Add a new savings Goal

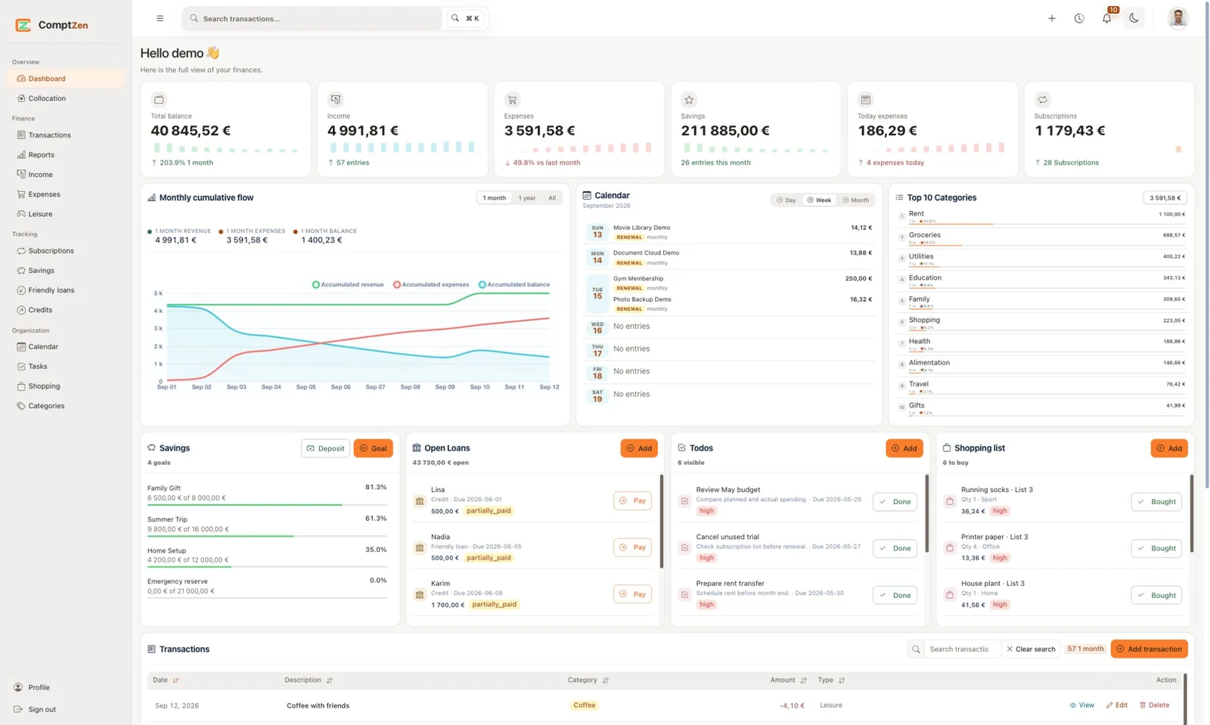click(x=373, y=448)
